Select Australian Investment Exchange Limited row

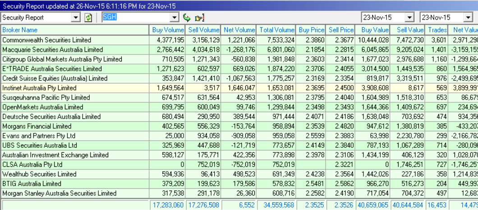239,155
